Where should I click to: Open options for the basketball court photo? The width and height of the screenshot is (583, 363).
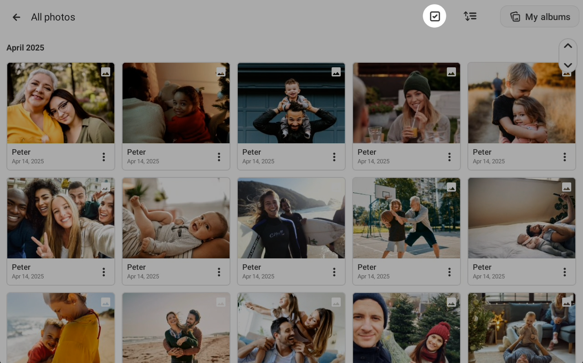point(450,272)
